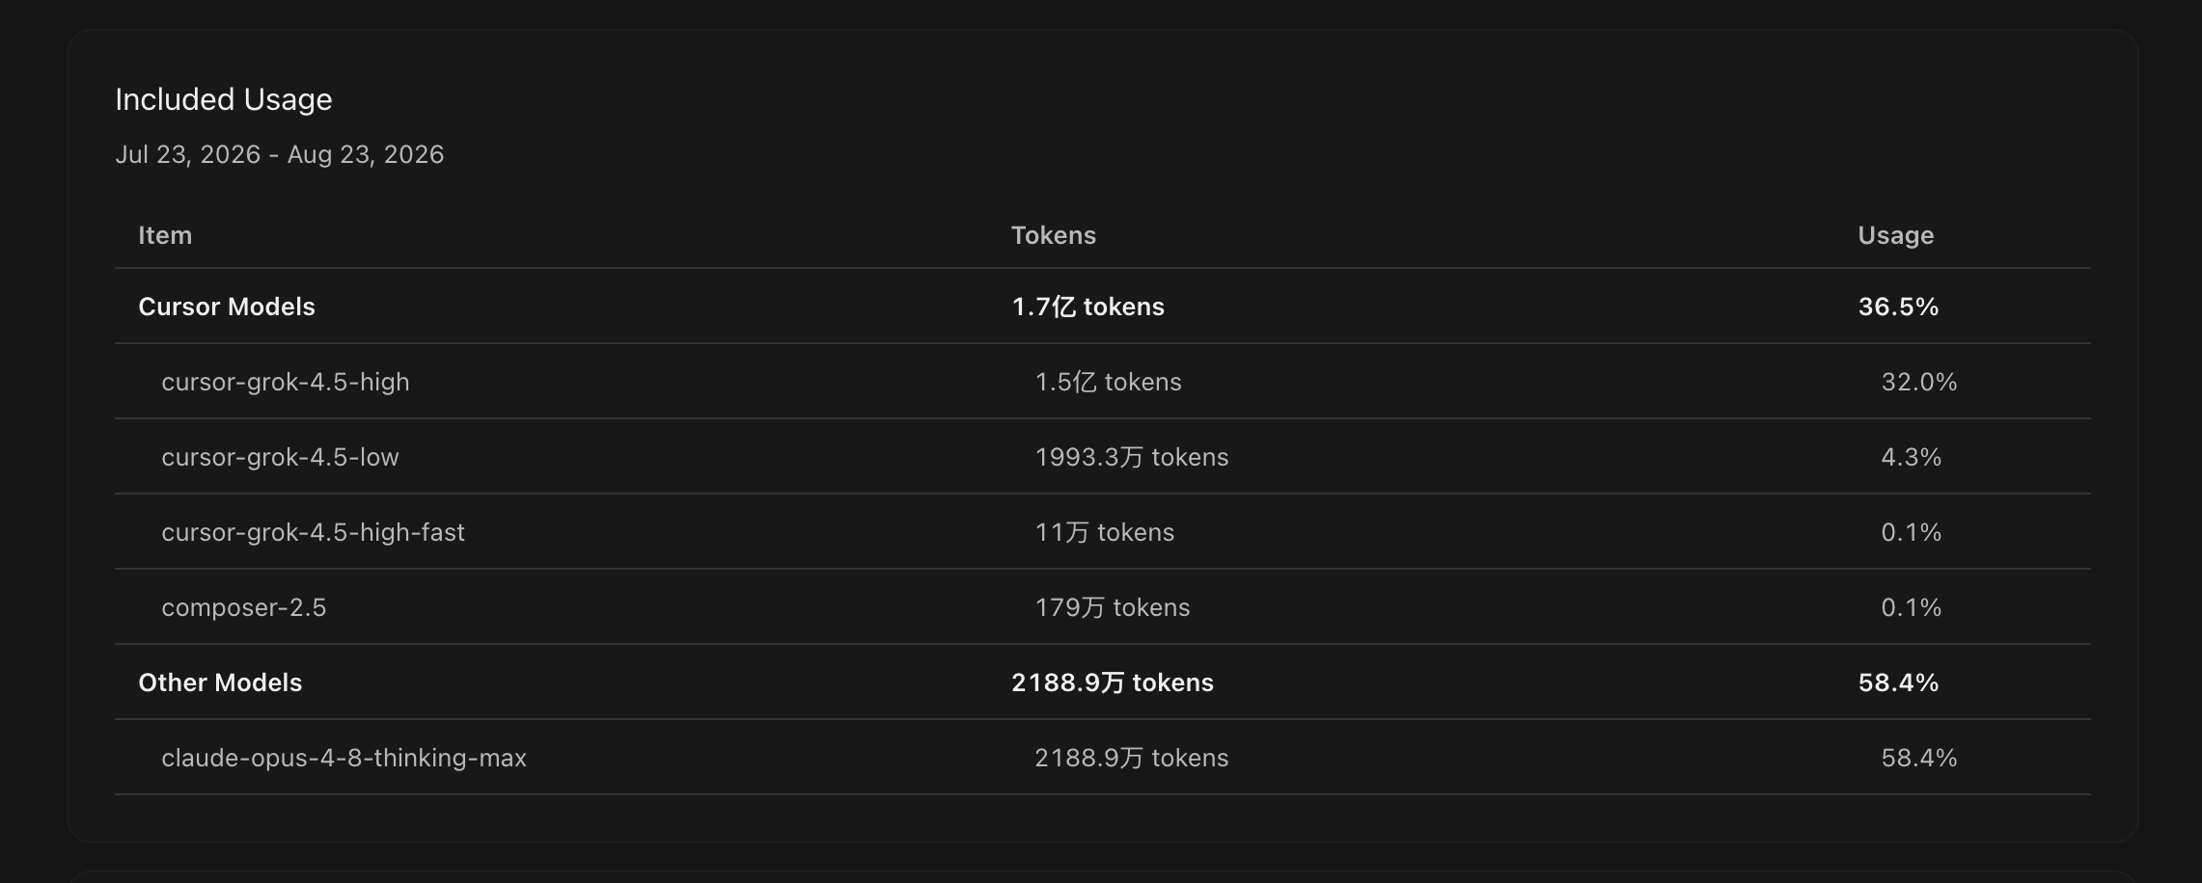Click the Jul 23 - Aug 23 date range

[x=280, y=154]
